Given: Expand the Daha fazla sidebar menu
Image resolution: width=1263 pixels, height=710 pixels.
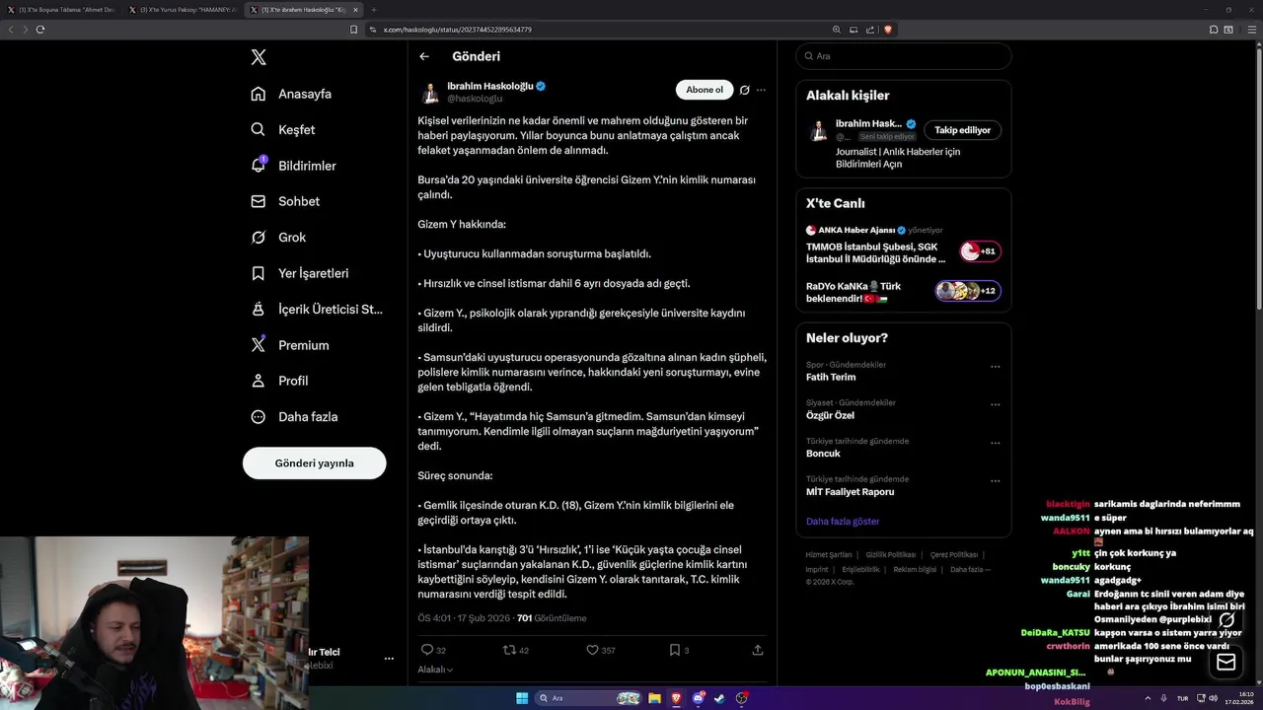Looking at the screenshot, I should 294,417.
